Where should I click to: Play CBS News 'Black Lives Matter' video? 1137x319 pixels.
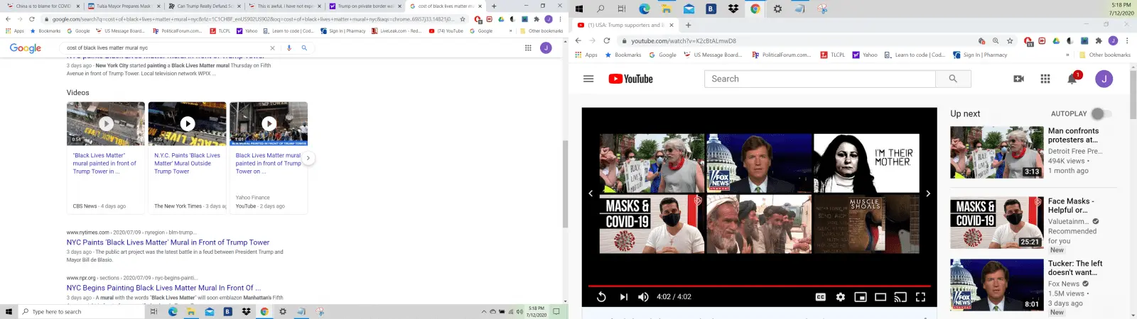point(106,123)
